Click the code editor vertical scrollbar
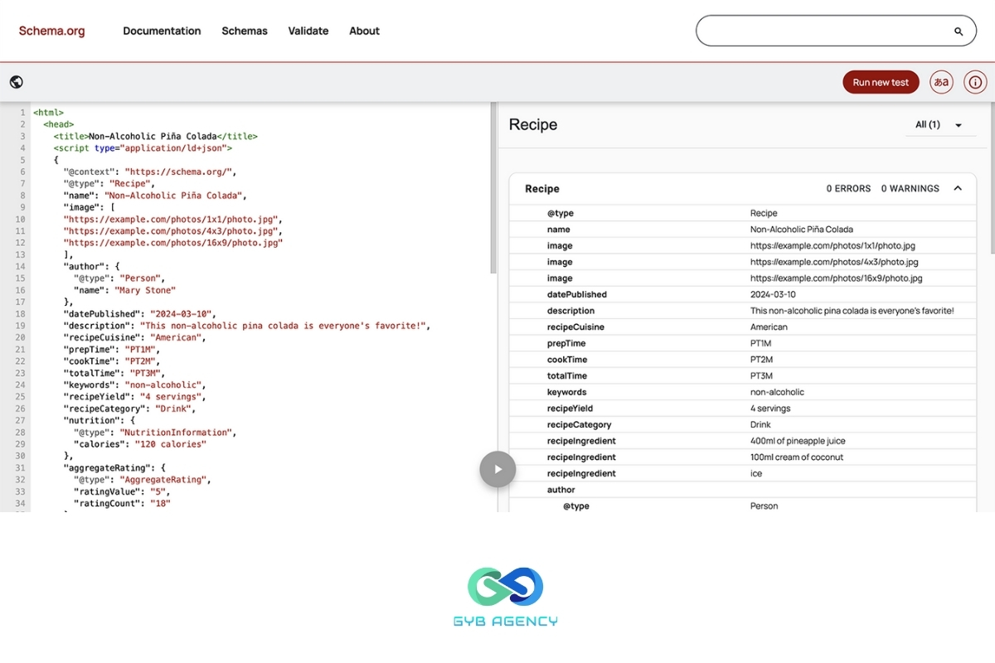995x663 pixels. coord(493,189)
